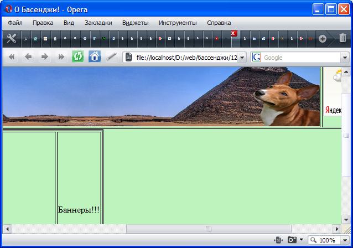Image resolution: width=353 pixels, height=248 pixels.
Task: Click the Rewind navigation button
Action: (12, 57)
